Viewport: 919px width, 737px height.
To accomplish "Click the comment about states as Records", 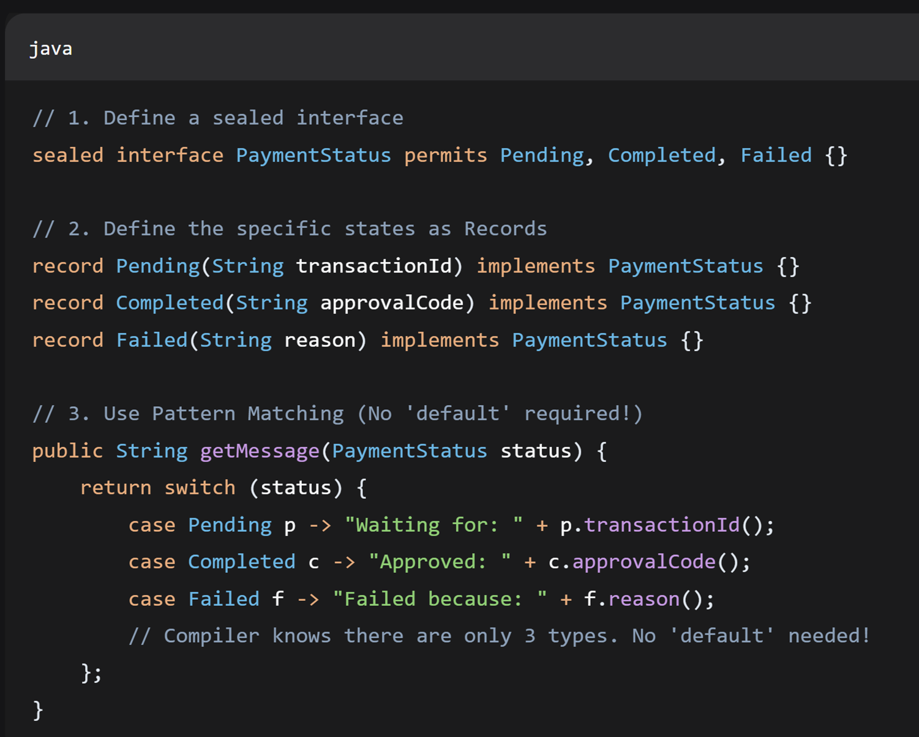I will click(290, 229).
